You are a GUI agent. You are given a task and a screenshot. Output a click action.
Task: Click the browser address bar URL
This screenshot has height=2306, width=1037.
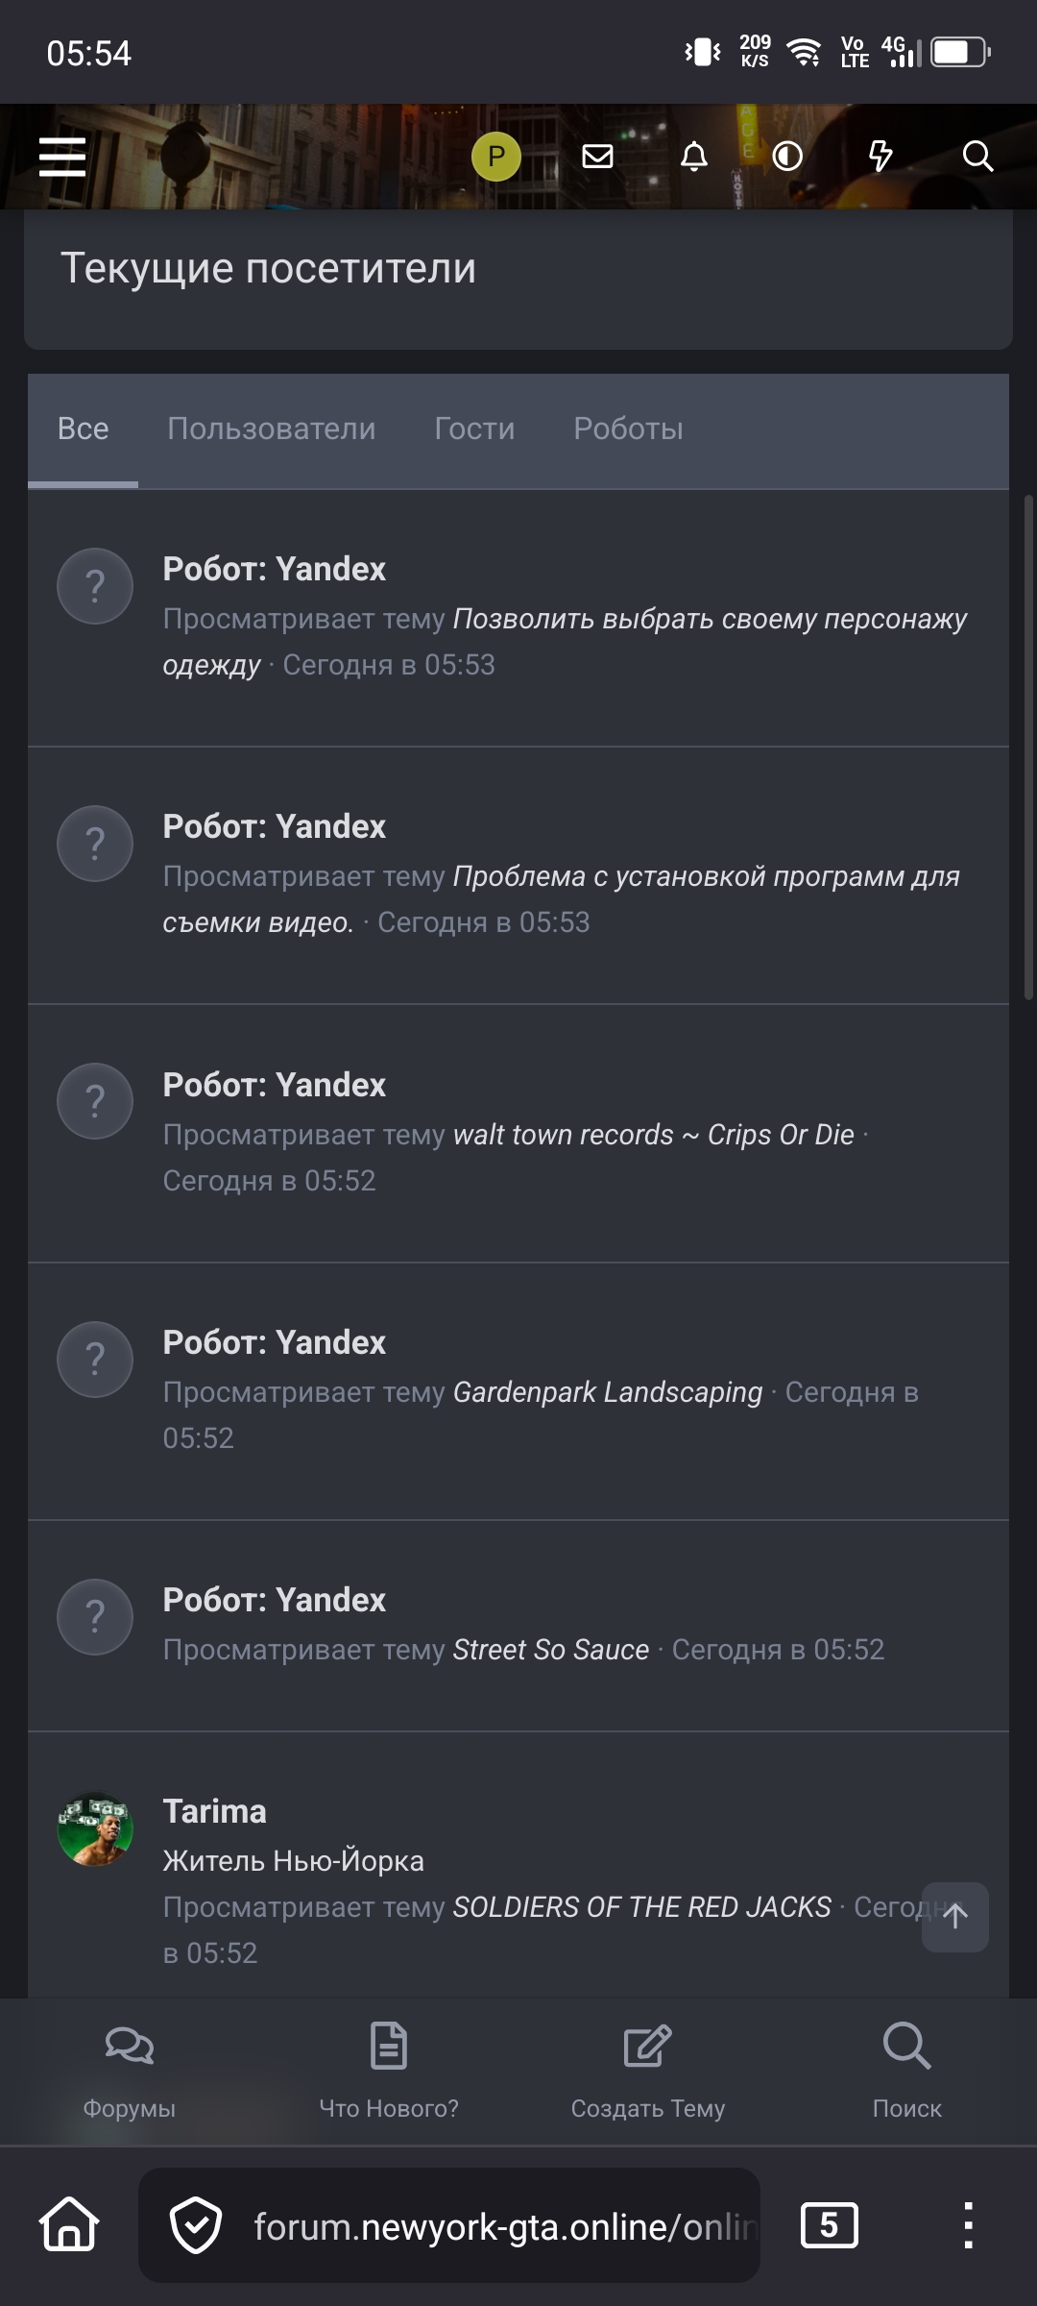(x=499, y=2226)
